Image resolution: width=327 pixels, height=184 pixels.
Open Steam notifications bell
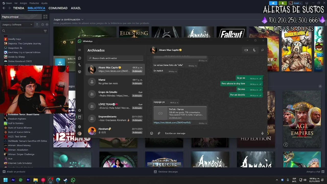pyautogui.click(x=283, y=3)
